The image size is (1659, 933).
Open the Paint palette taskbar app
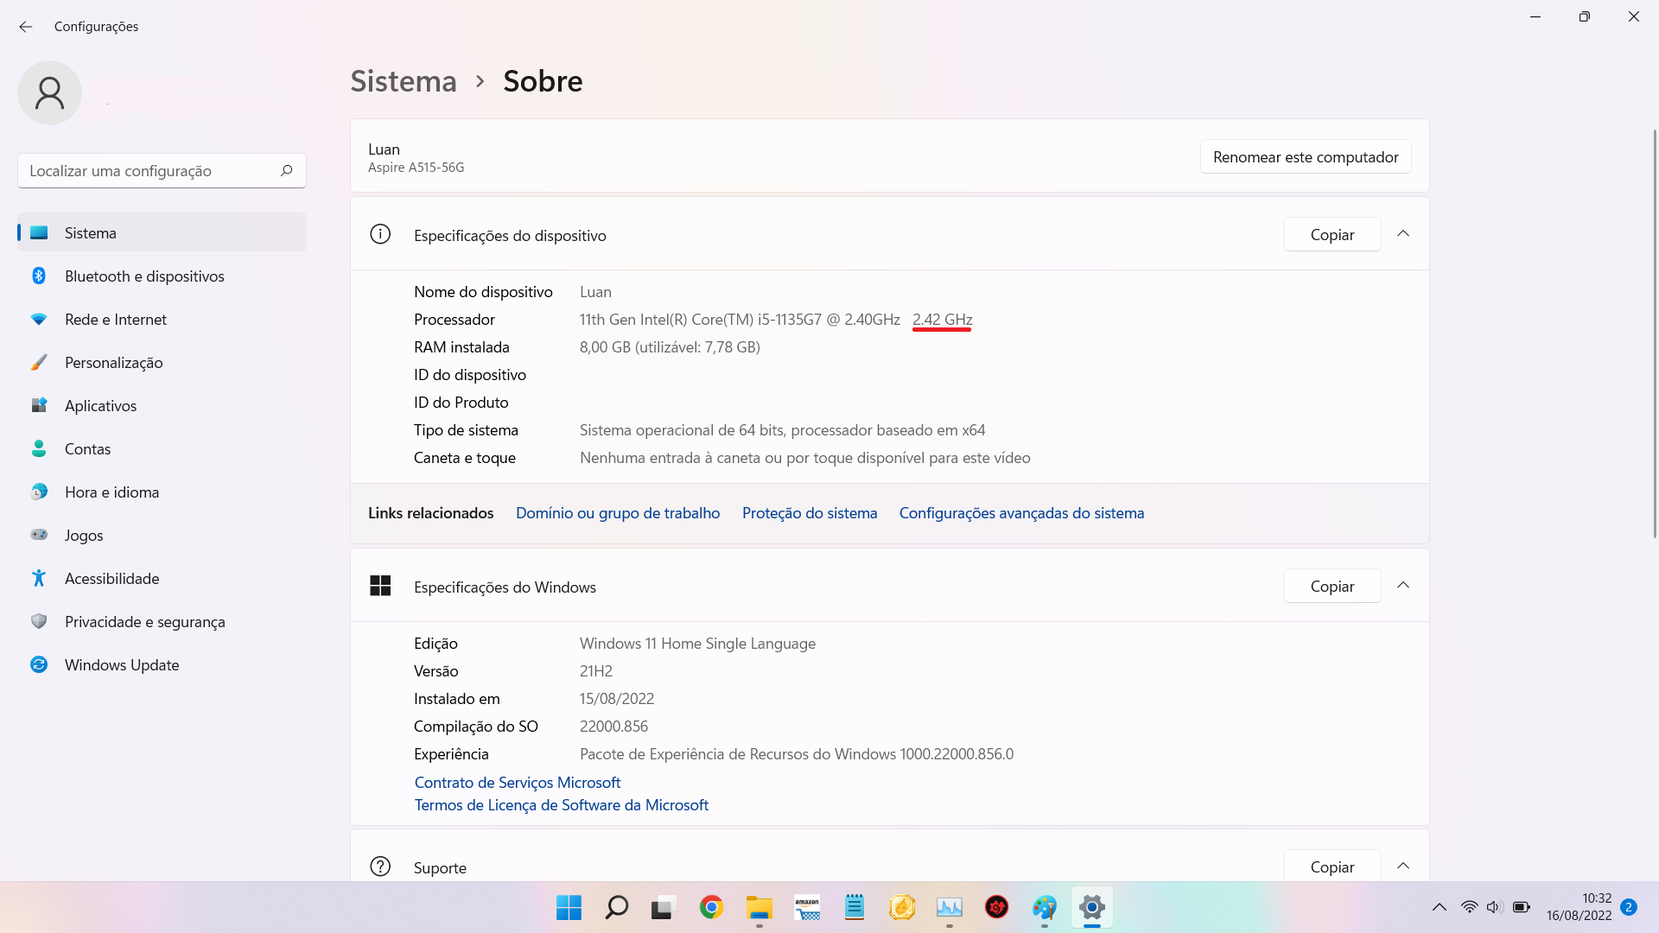(x=1044, y=907)
